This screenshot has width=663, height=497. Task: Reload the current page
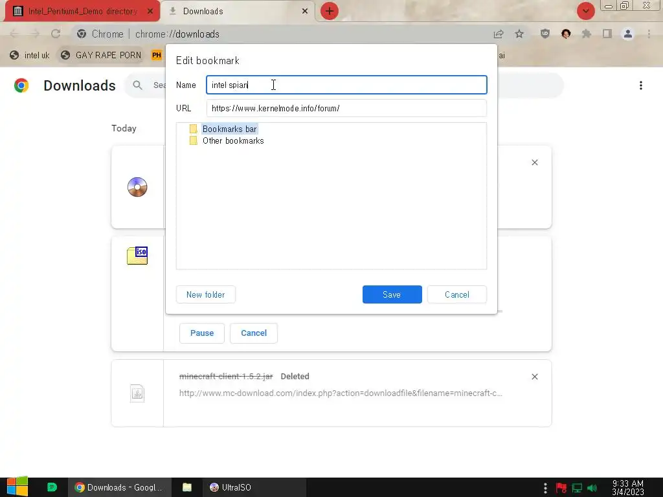[x=56, y=34]
